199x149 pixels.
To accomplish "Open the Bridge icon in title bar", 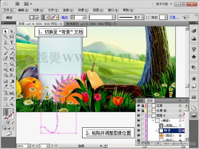I will pyautogui.click(x=17, y=4).
